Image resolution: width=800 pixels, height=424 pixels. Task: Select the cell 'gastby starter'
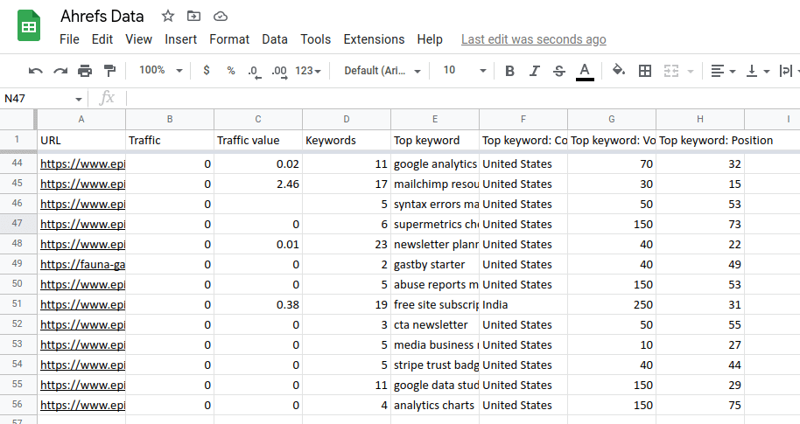(435, 265)
